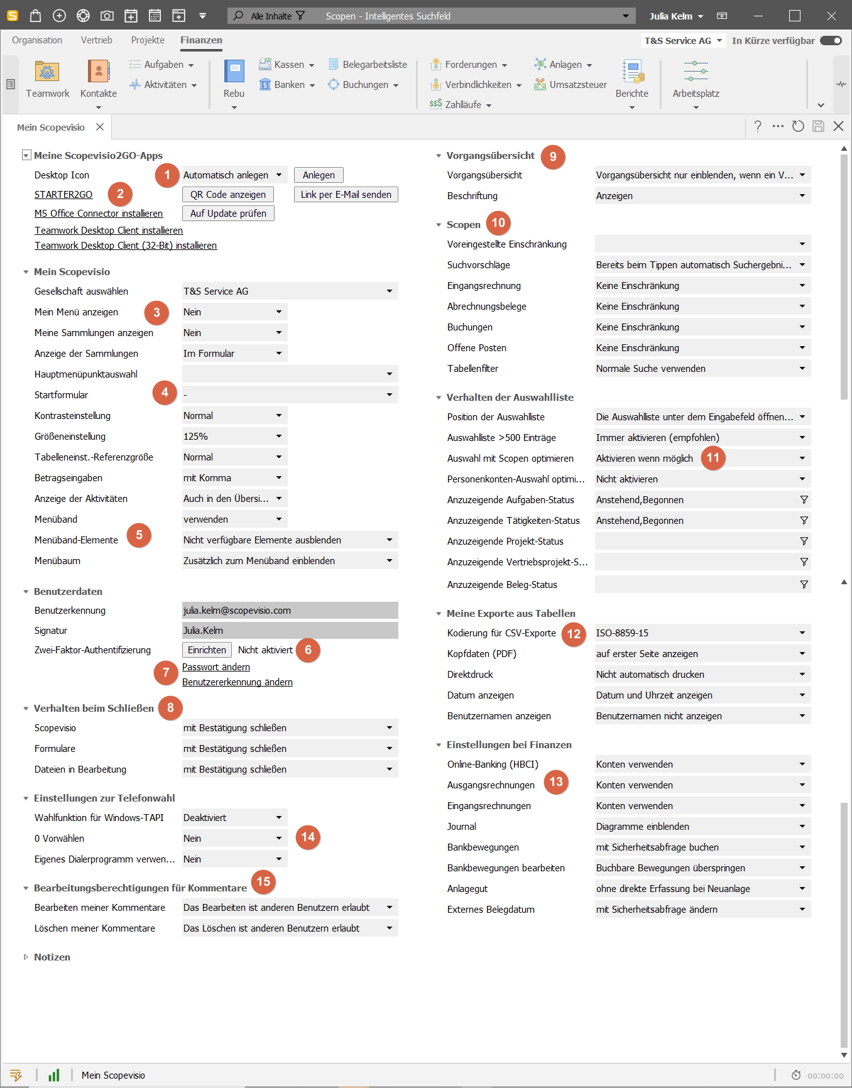The width and height of the screenshot is (852, 1088).
Task: Open the Julia Kelm user menu
Action: [676, 16]
